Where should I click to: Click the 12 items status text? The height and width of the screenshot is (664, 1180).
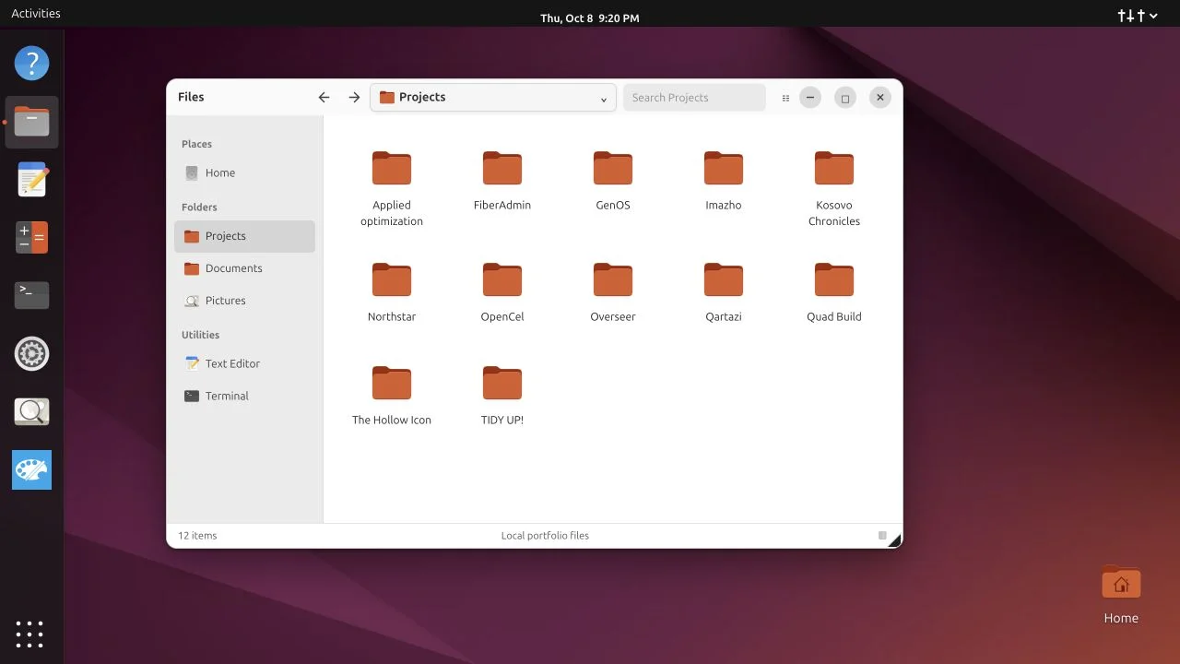tap(197, 536)
